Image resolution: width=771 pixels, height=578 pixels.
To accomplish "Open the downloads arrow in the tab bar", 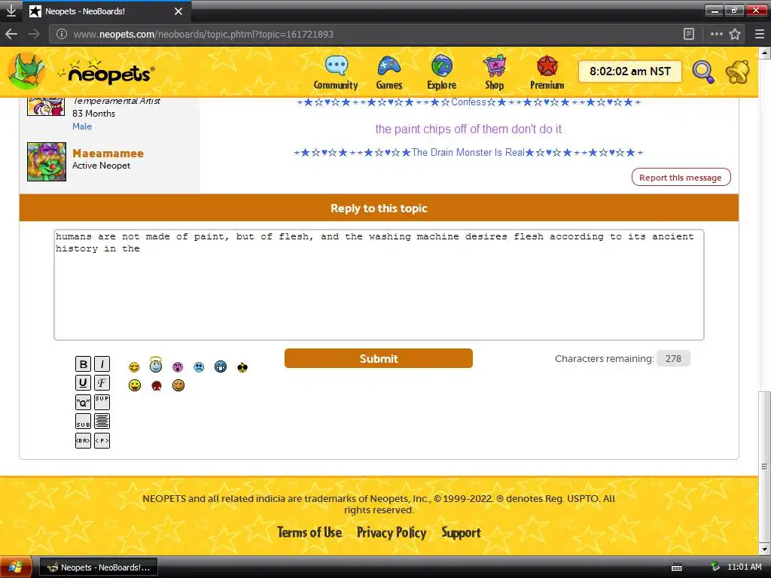I will pos(11,11).
